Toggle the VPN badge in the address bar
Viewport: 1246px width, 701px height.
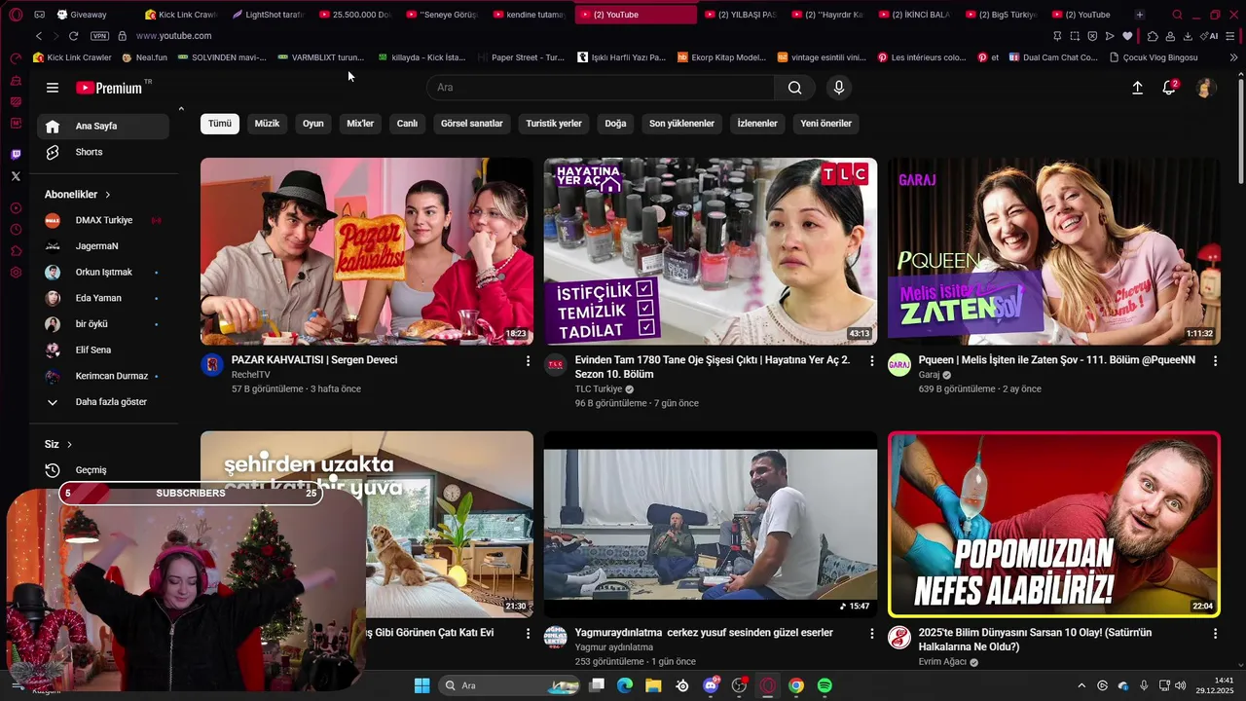click(x=99, y=36)
